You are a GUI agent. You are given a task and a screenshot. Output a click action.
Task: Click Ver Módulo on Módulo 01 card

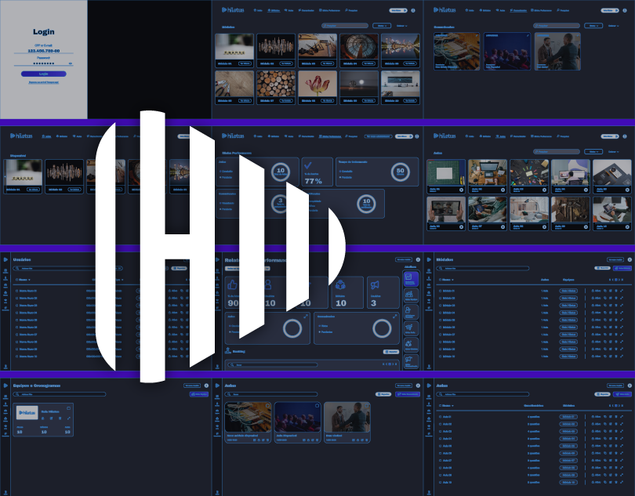(x=245, y=63)
